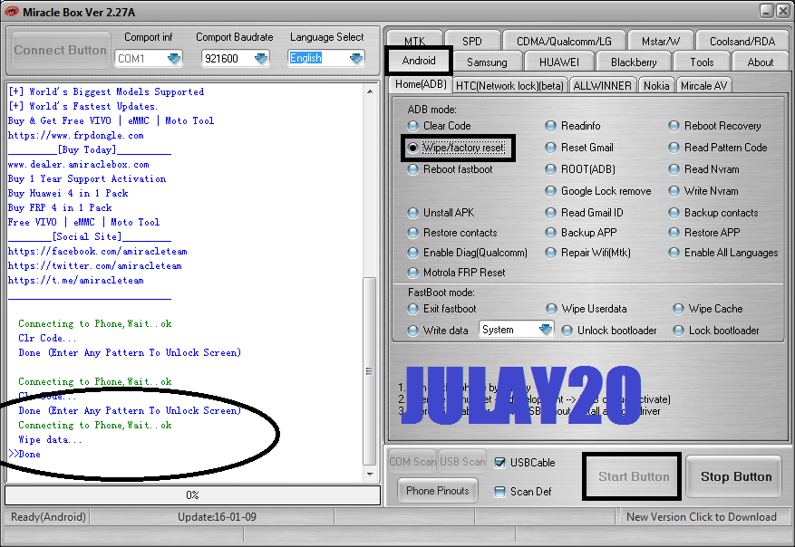Toggle the USBCable checkbox
Image resolution: width=795 pixels, height=547 pixels.
[499, 463]
